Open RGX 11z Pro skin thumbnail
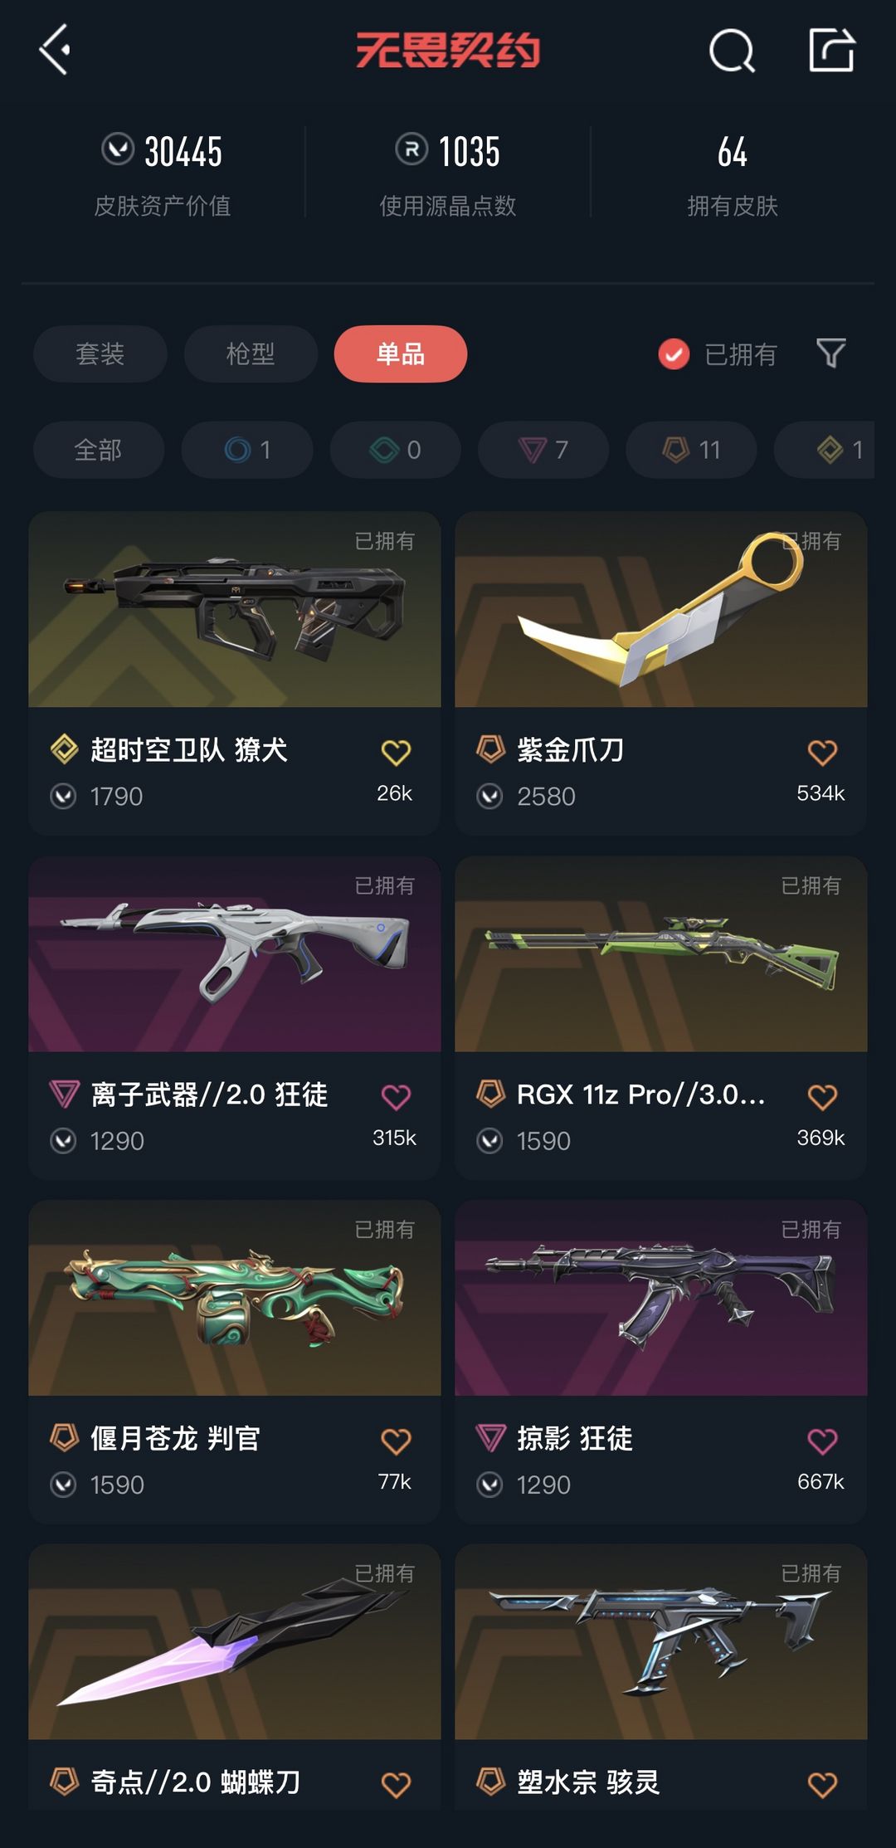 pos(661,954)
